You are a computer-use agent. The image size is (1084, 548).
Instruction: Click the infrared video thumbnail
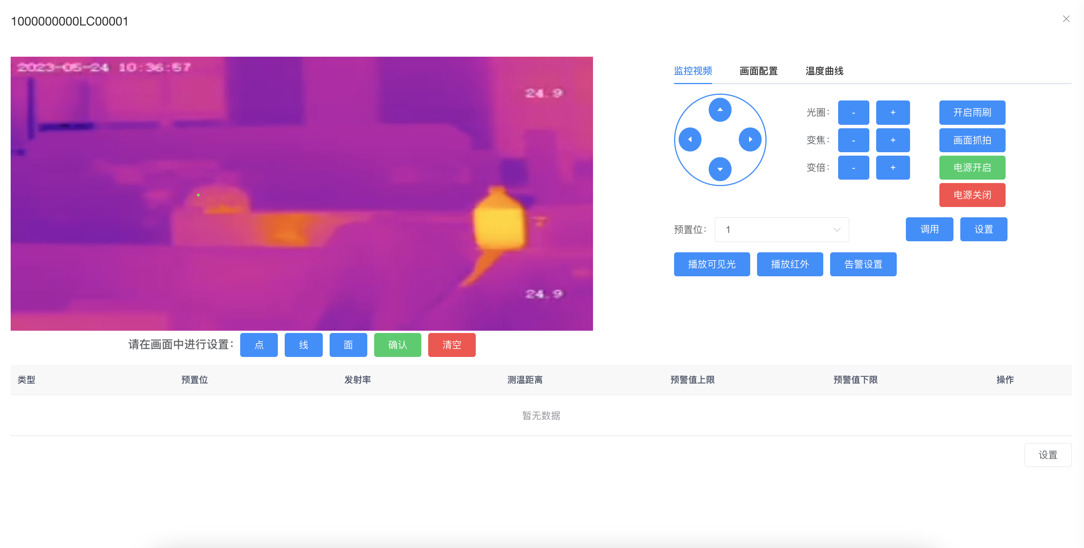(301, 194)
